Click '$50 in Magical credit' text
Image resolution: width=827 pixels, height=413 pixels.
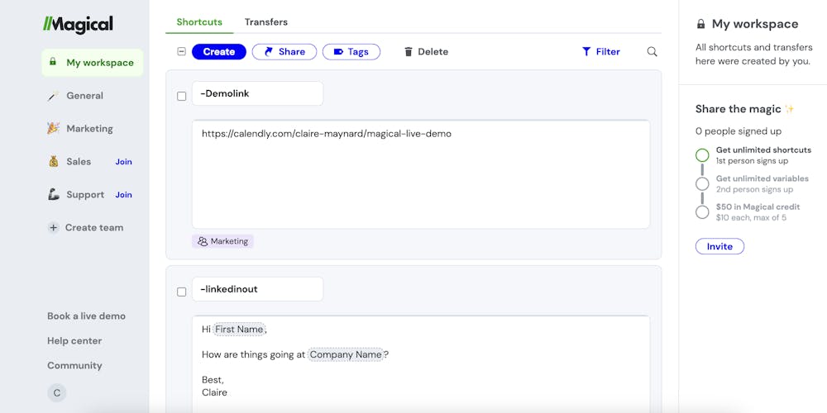(758, 207)
